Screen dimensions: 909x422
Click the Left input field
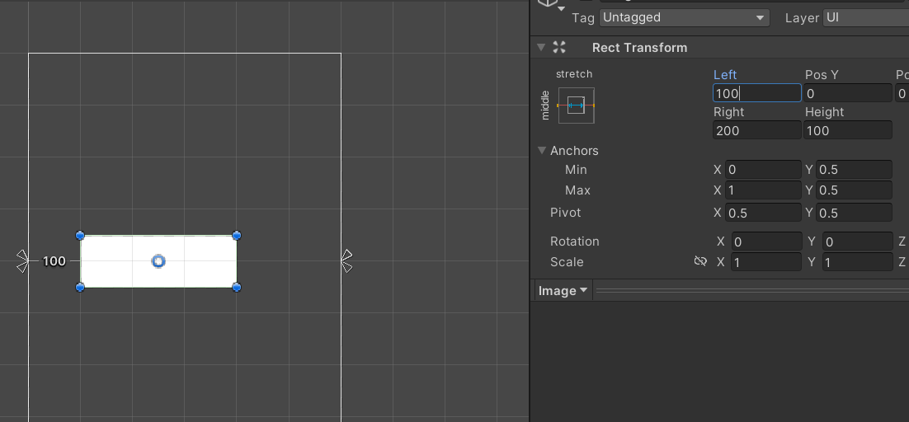[x=756, y=93]
